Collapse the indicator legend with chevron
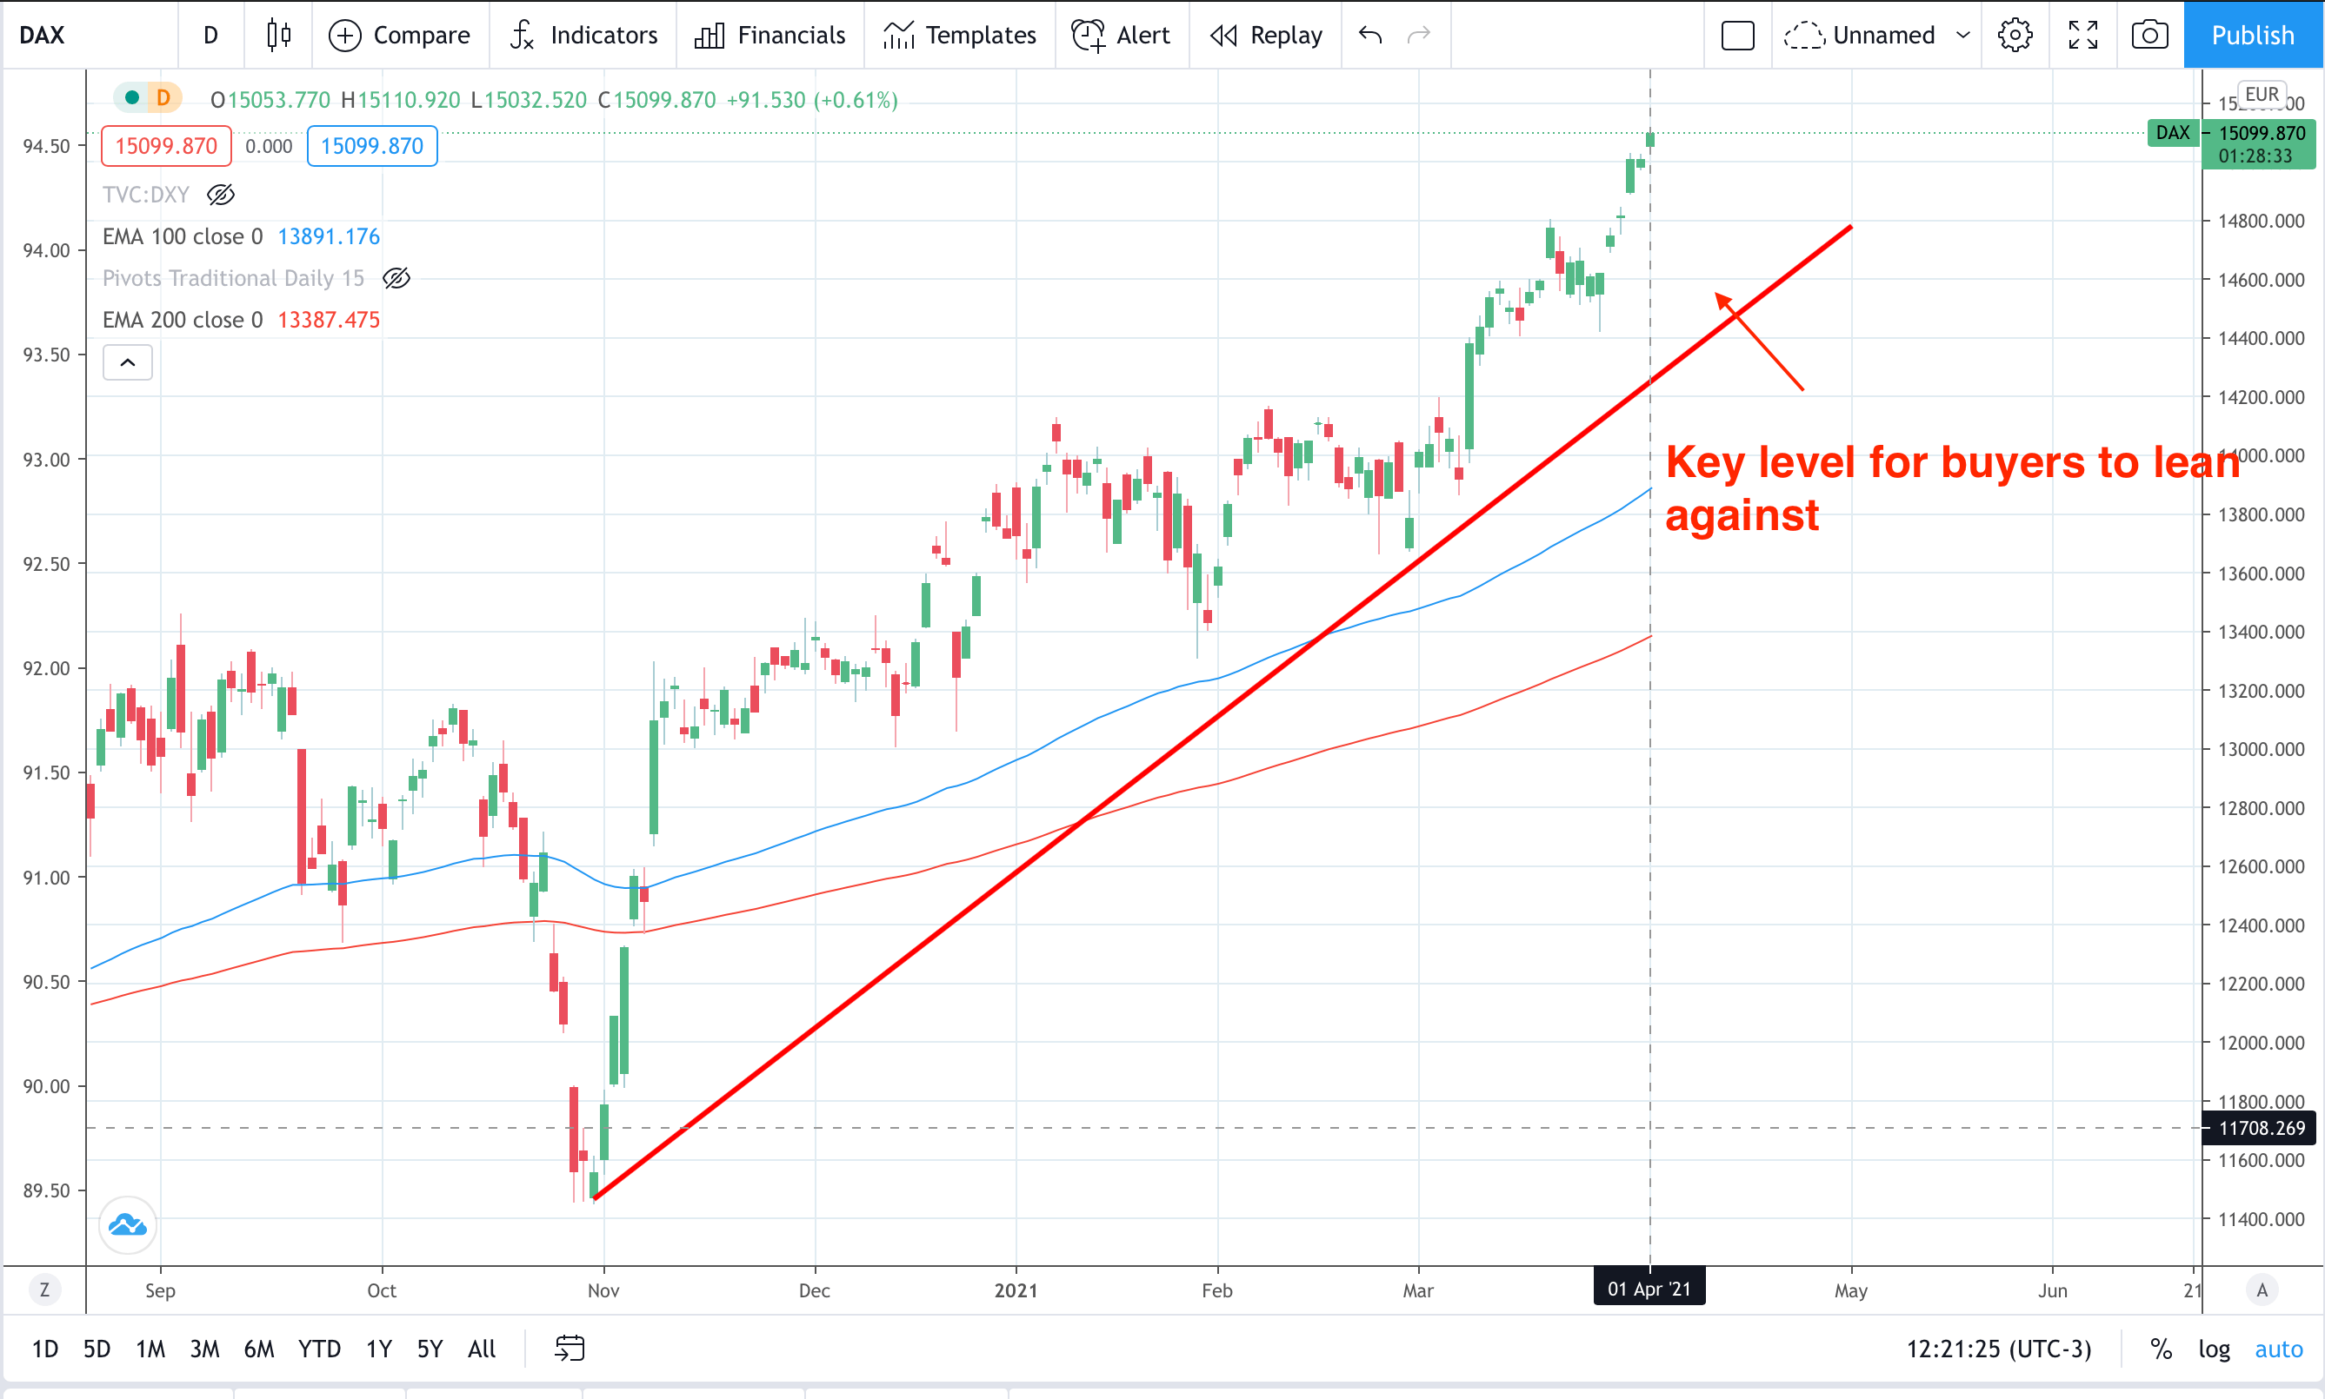 click(127, 362)
